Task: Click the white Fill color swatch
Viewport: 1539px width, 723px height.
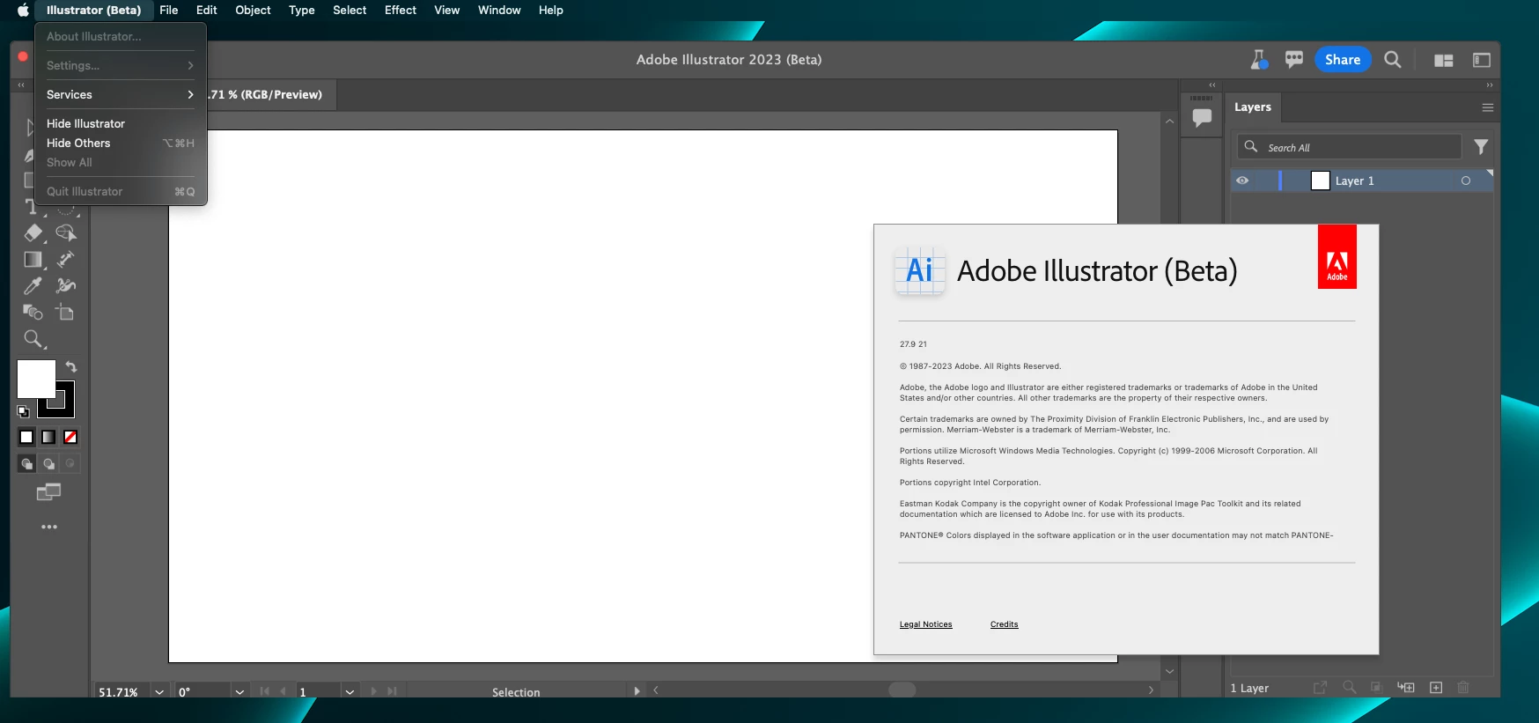Action: [x=36, y=379]
